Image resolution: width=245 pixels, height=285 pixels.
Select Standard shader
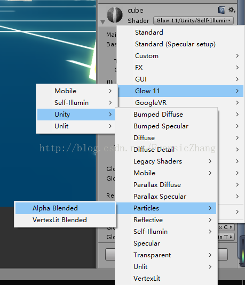click(x=180, y=32)
